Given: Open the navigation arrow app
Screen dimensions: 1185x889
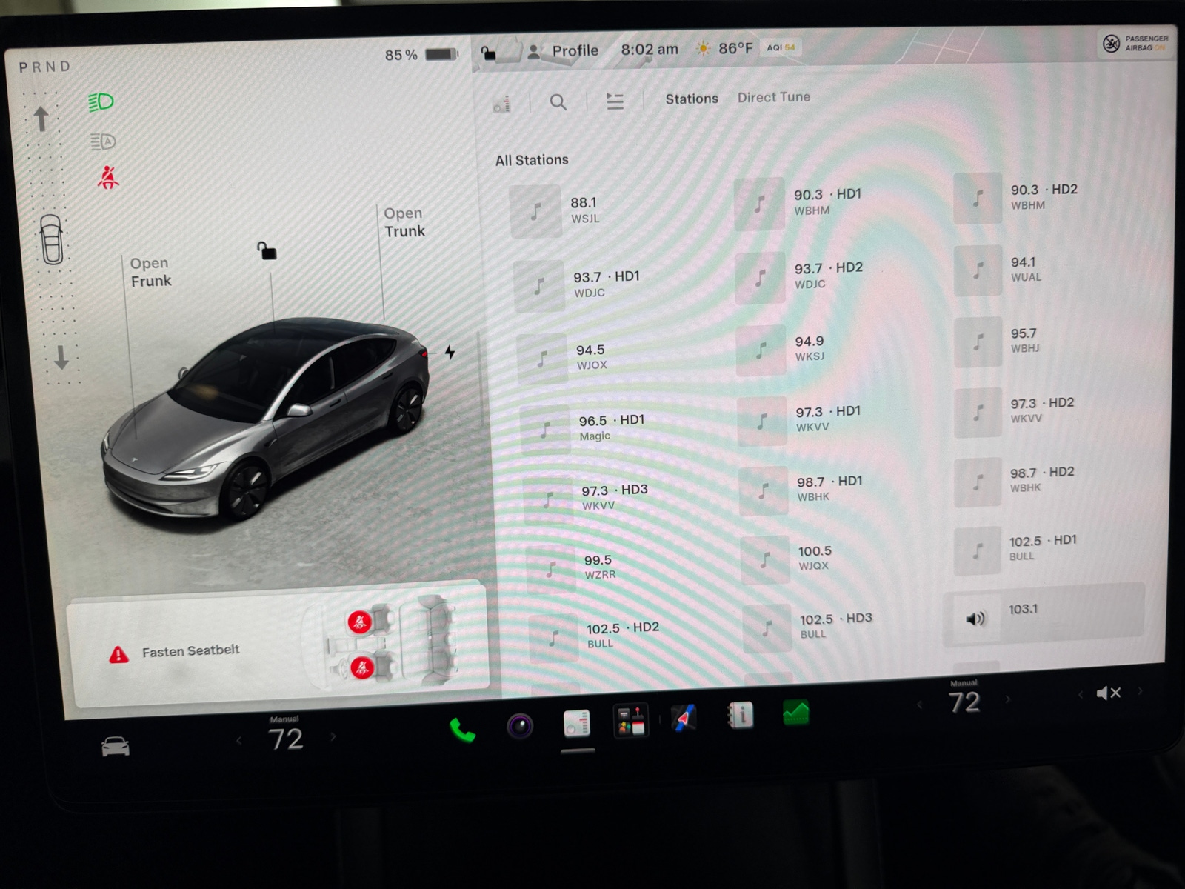Looking at the screenshot, I should click(684, 718).
